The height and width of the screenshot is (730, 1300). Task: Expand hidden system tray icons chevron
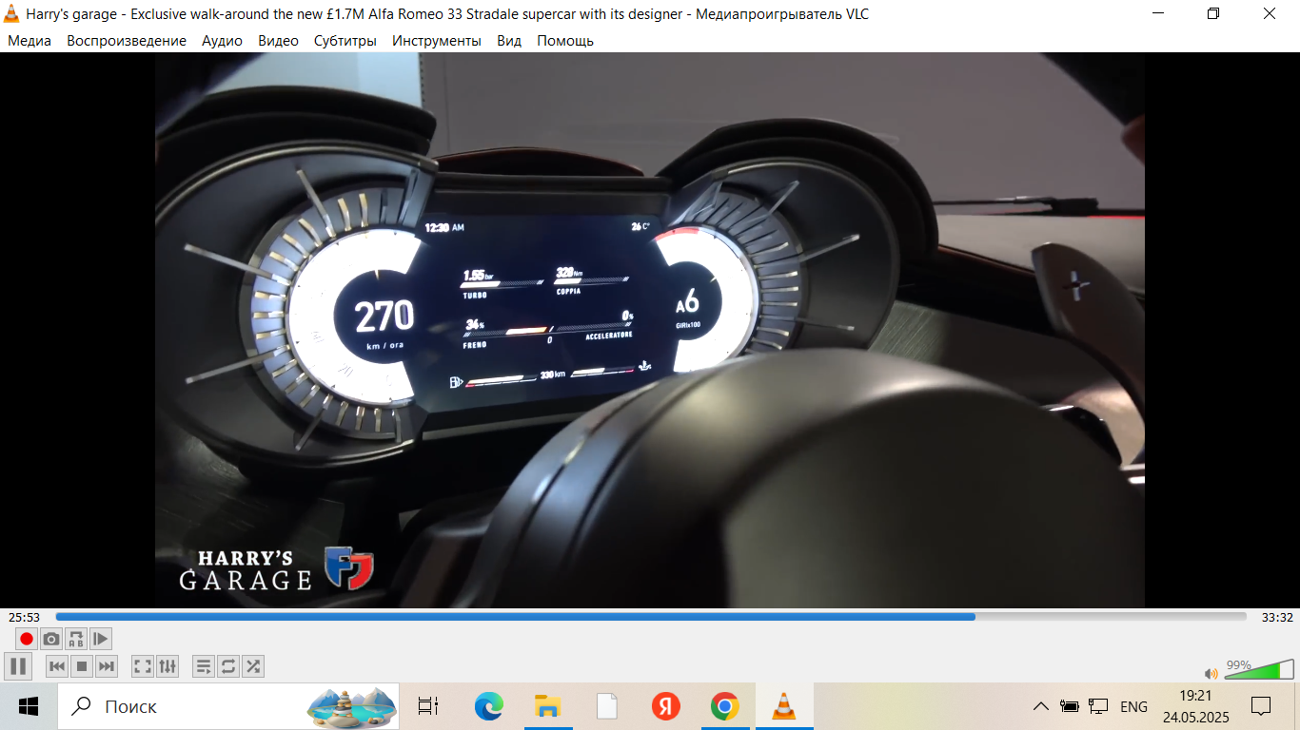tap(1041, 706)
